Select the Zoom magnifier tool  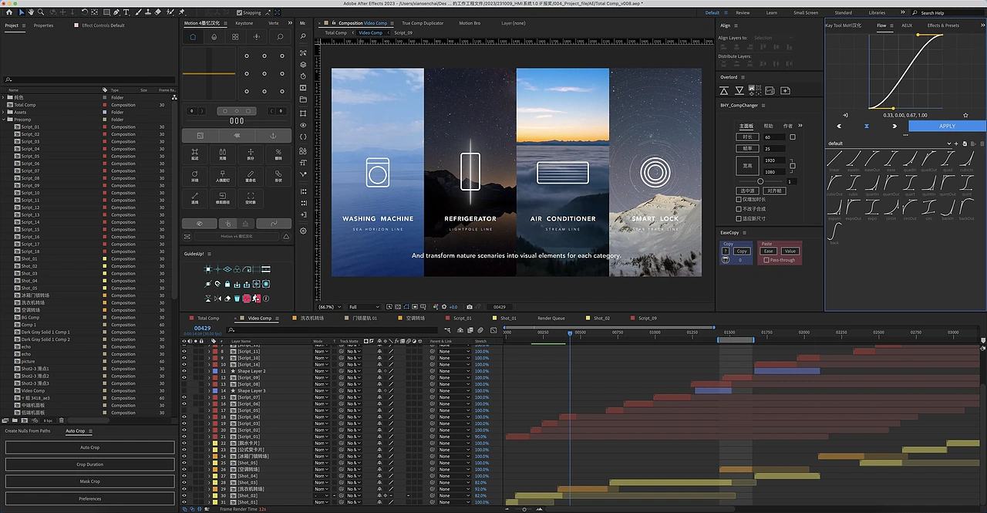click(x=42, y=12)
